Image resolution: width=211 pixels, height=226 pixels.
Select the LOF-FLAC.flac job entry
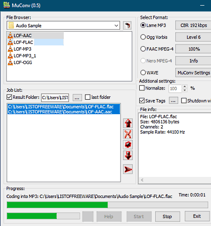coord(64,107)
